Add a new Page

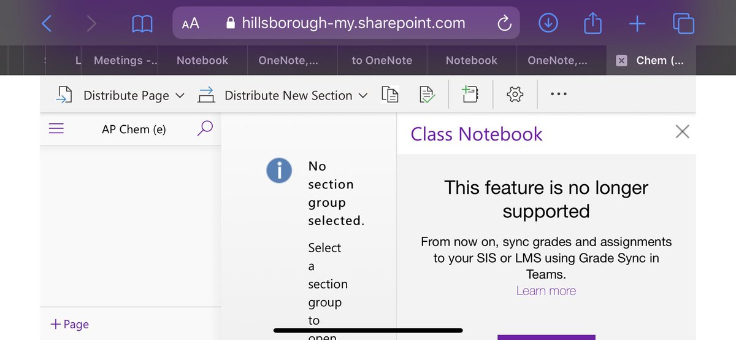(x=69, y=324)
